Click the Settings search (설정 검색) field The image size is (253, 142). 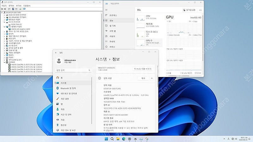[73, 70]
